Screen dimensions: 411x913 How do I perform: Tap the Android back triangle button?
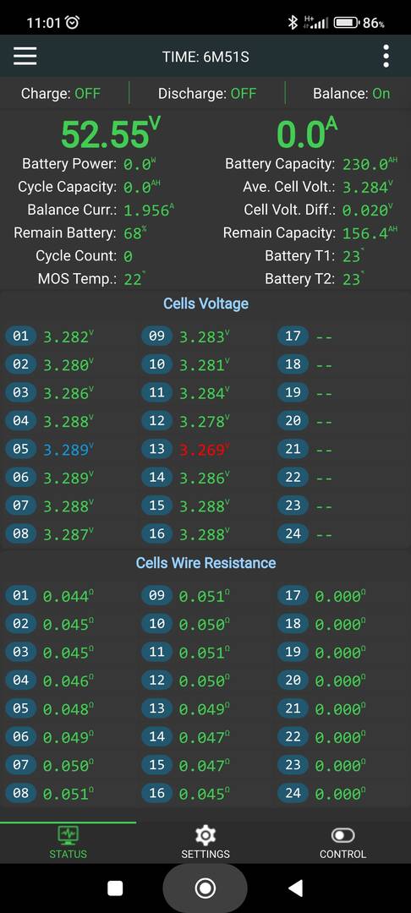click(296, 888)
